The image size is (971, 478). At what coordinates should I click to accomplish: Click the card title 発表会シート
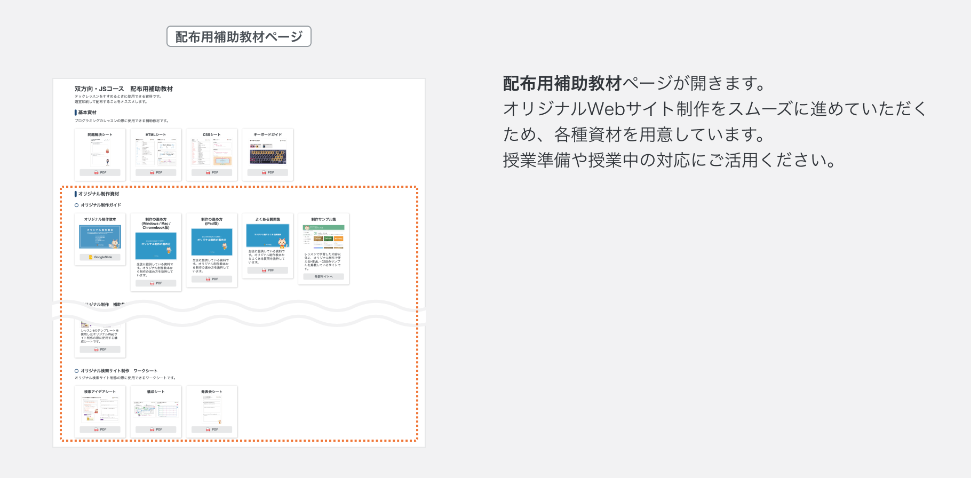click(212, 392)
